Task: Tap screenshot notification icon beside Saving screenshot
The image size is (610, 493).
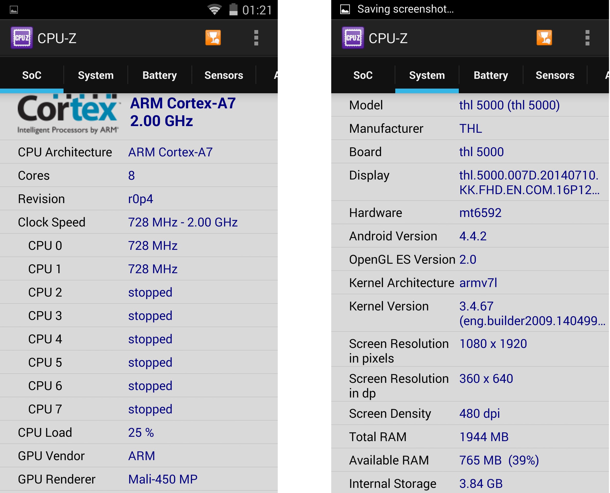Action: coord(345,9)
